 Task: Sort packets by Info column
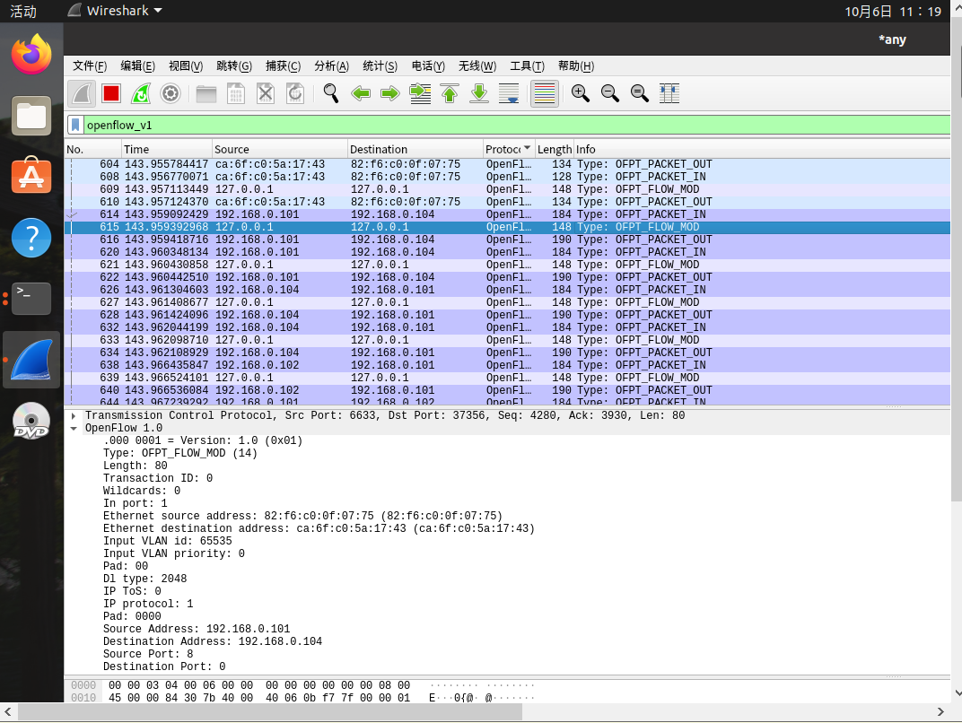762,149
